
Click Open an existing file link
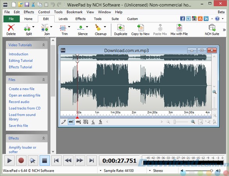tap(25, 95)
